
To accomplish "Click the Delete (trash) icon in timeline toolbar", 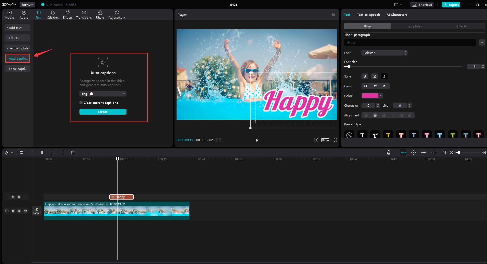I will [x=73, y=152].
